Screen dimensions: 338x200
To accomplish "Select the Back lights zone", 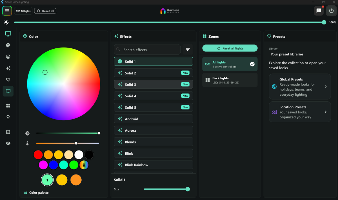I will [230, 80].
